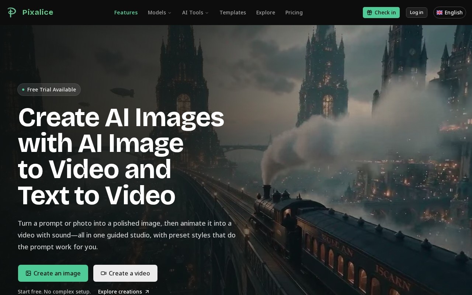
Task: Open the Features menu item
Action: coord(126,13)
